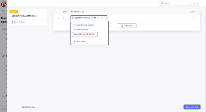Select system/default-policier from the dropdown
This screenshot has height=112, width=206.
(x=83, y=25)
